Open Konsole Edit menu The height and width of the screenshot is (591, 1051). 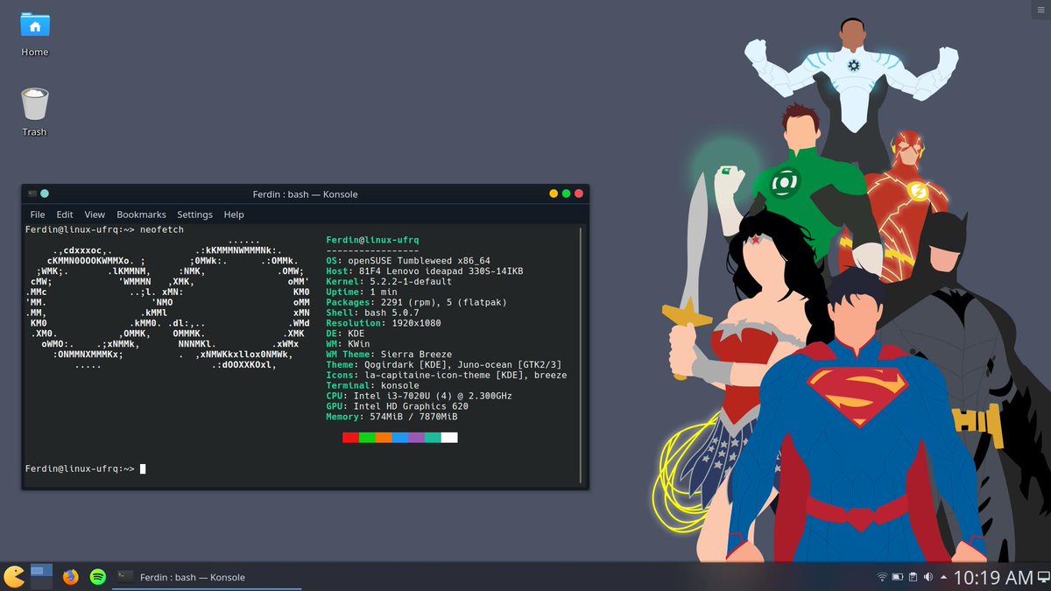[65, 215]
